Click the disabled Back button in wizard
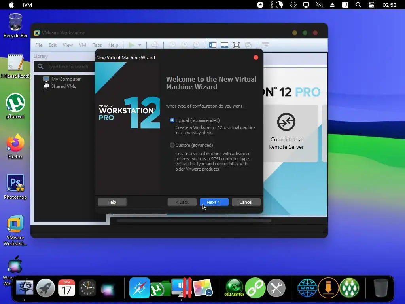Image resolution: width=405 pixels, height=304 pixels. [x=182, y=202]
